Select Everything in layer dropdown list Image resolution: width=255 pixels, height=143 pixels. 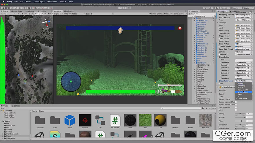(x=243, y=86)
